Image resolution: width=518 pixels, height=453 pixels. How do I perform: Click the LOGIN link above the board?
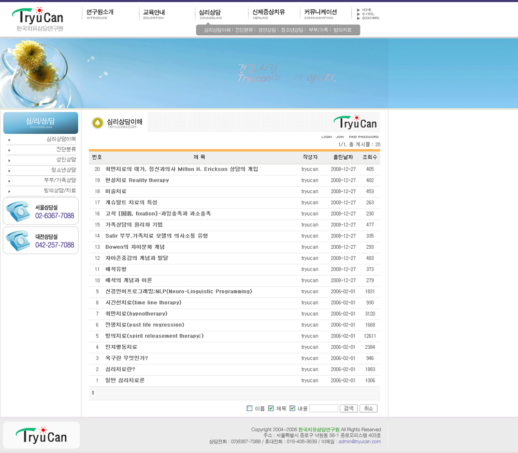point(326,137)
